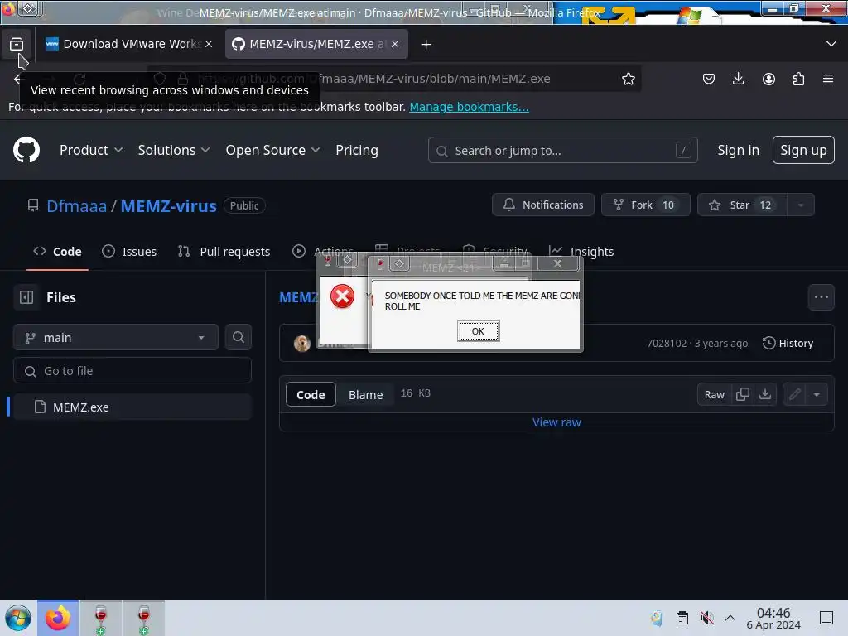848x636 pixels.
Task: Open Firefox account icon
Action: [768, 79]
